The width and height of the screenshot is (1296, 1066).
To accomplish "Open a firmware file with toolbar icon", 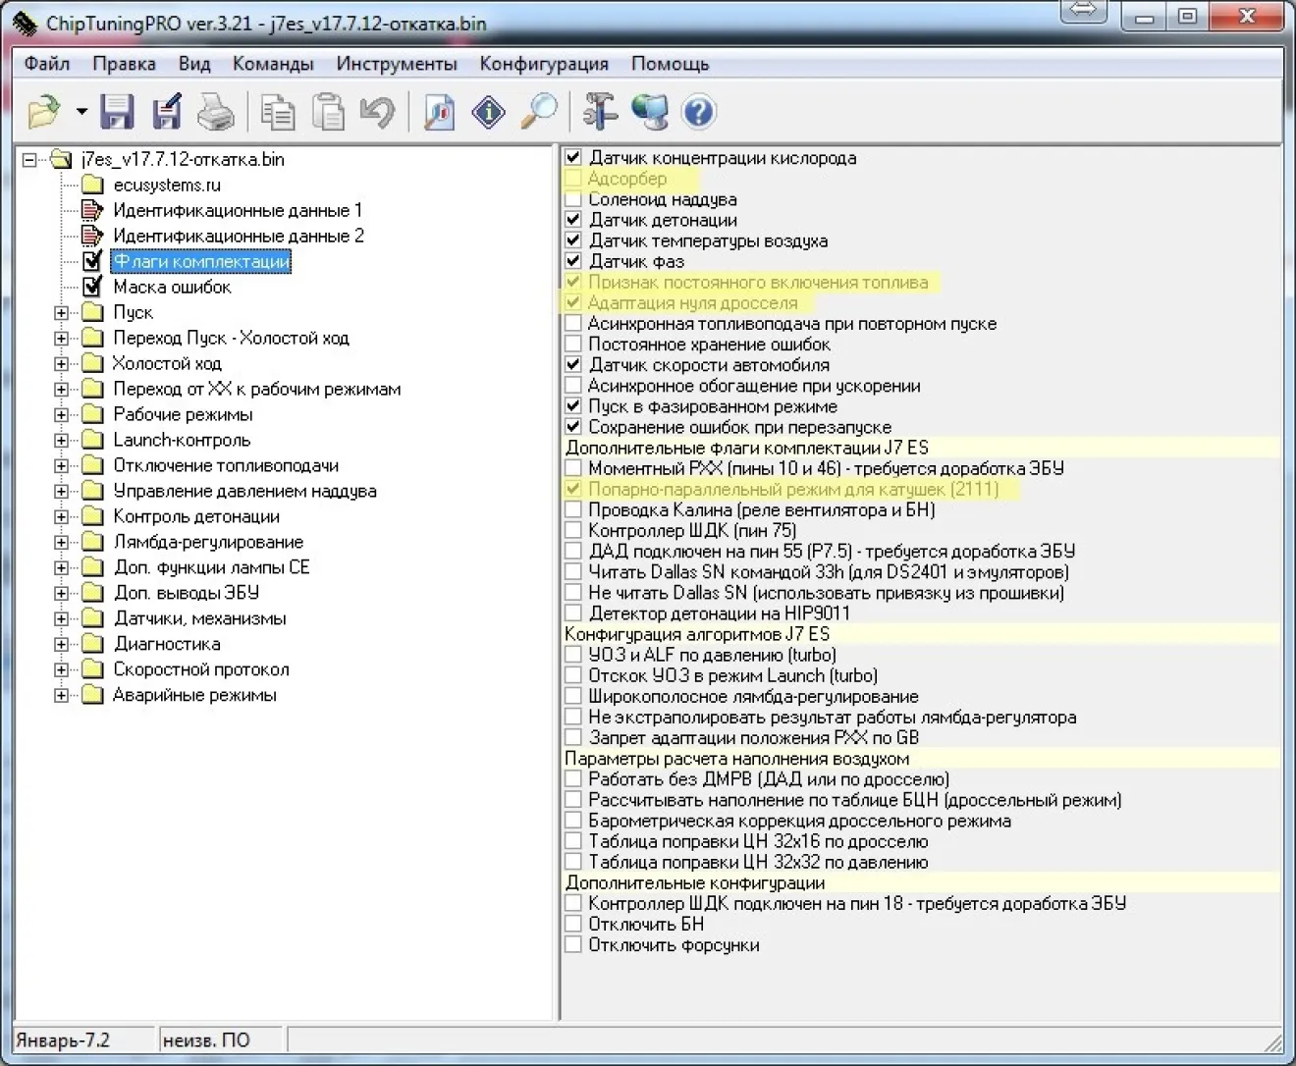I will pos(44,112).
